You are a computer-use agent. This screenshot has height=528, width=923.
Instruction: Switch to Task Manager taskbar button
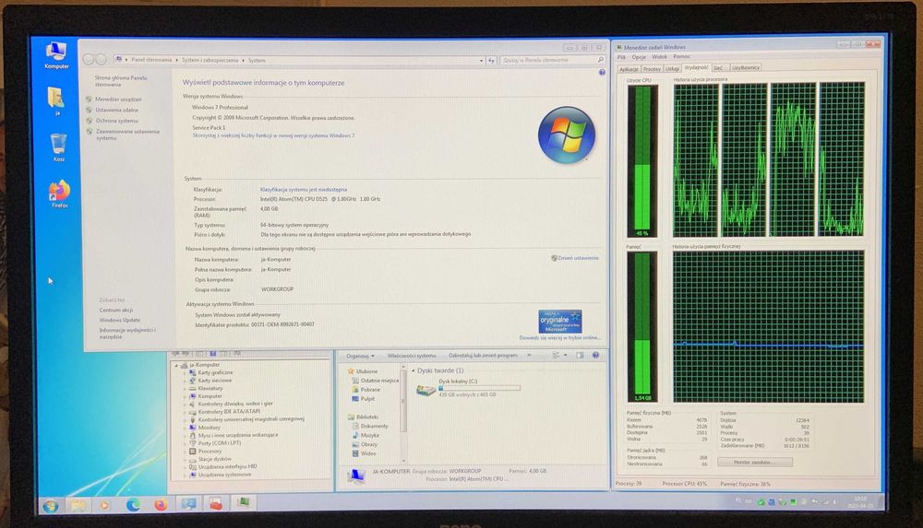click(x=243, y=503)
